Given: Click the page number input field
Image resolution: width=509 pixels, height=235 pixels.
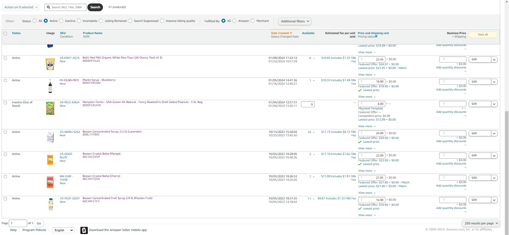Looking at the screenshot, I should coord(18,223).
